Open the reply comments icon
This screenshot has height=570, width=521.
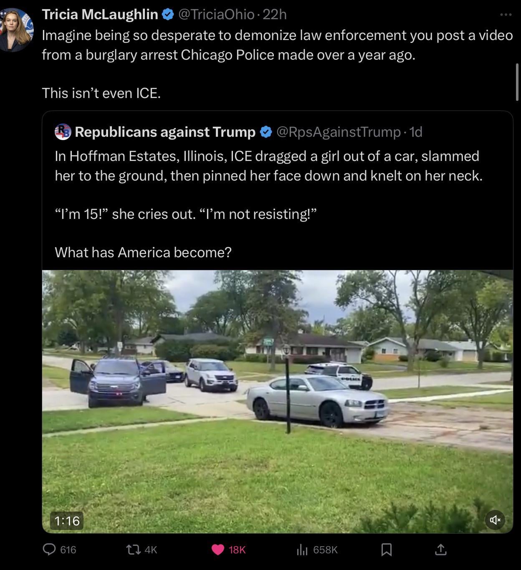49,550
